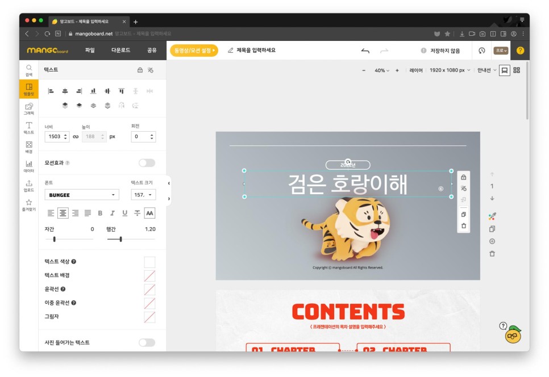Align objects to top edge

point(121,91)
